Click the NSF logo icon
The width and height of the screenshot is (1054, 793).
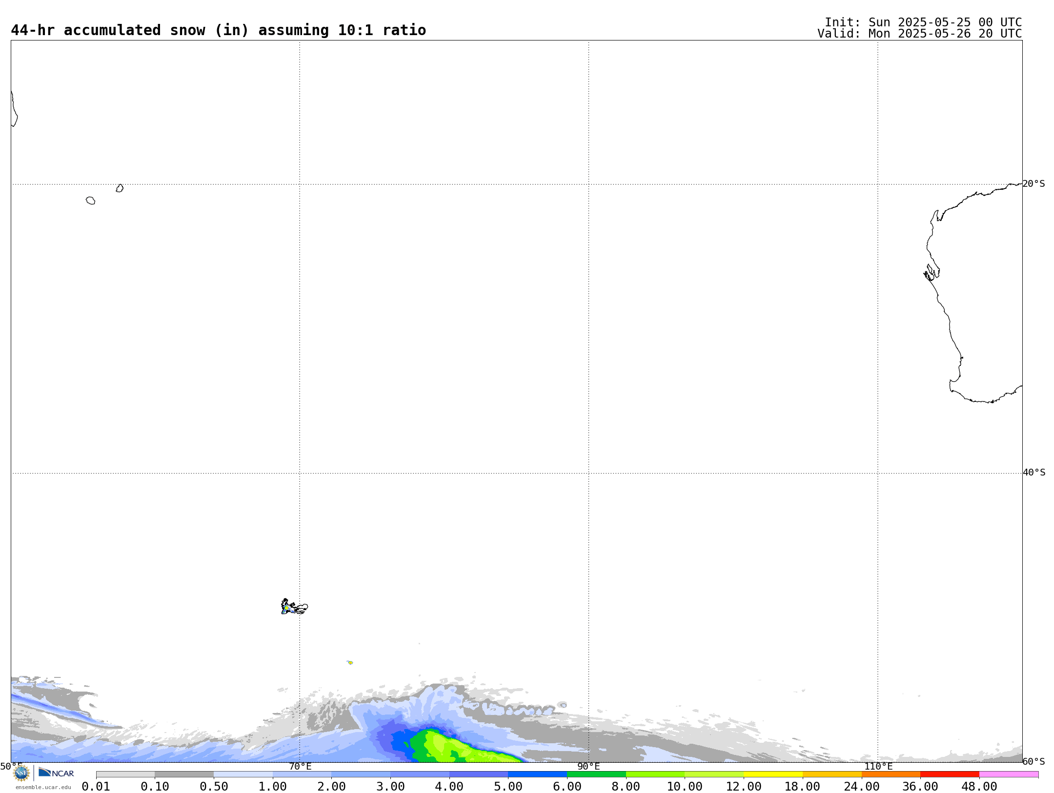(x=21, y=773)
